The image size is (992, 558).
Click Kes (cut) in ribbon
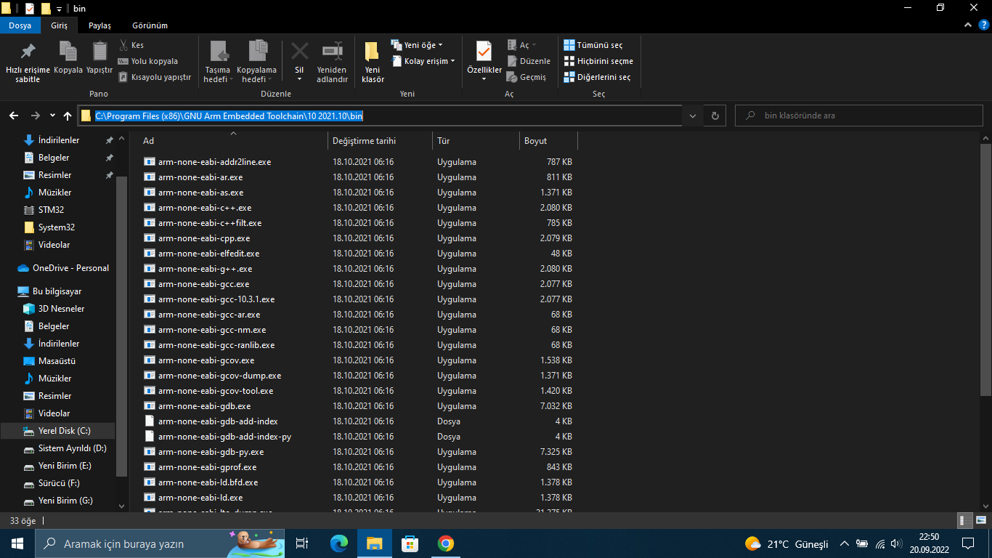131,45
